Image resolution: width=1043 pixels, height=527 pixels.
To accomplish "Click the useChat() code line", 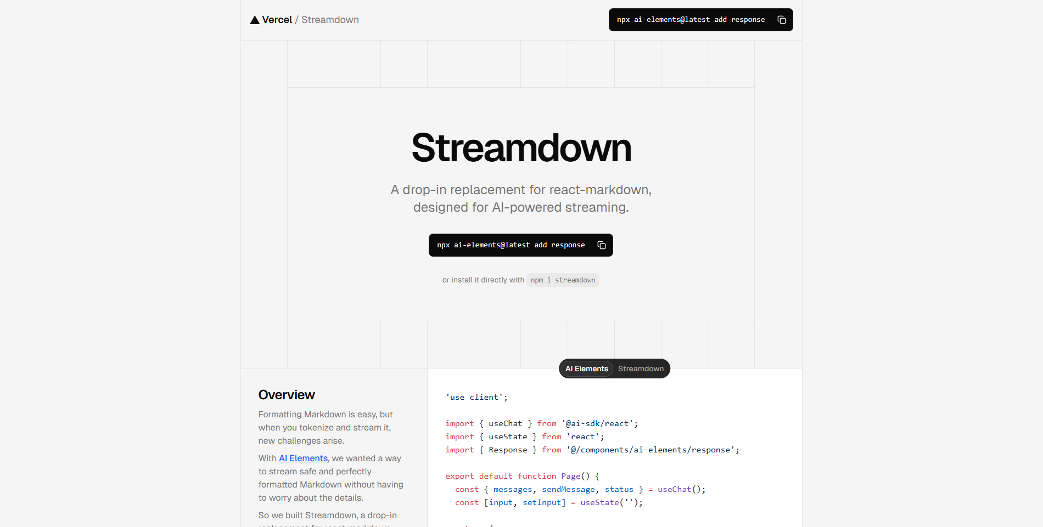I will pyautogui.click(x=580, y=489).
